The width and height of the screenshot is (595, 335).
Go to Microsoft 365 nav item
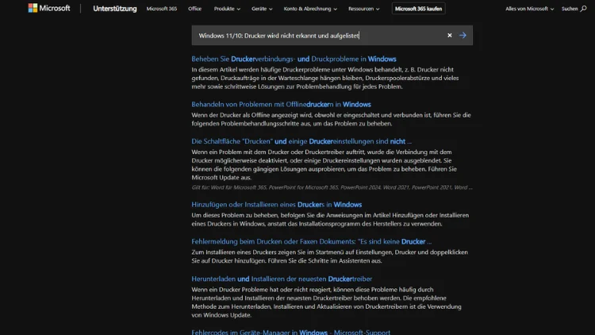162,9
